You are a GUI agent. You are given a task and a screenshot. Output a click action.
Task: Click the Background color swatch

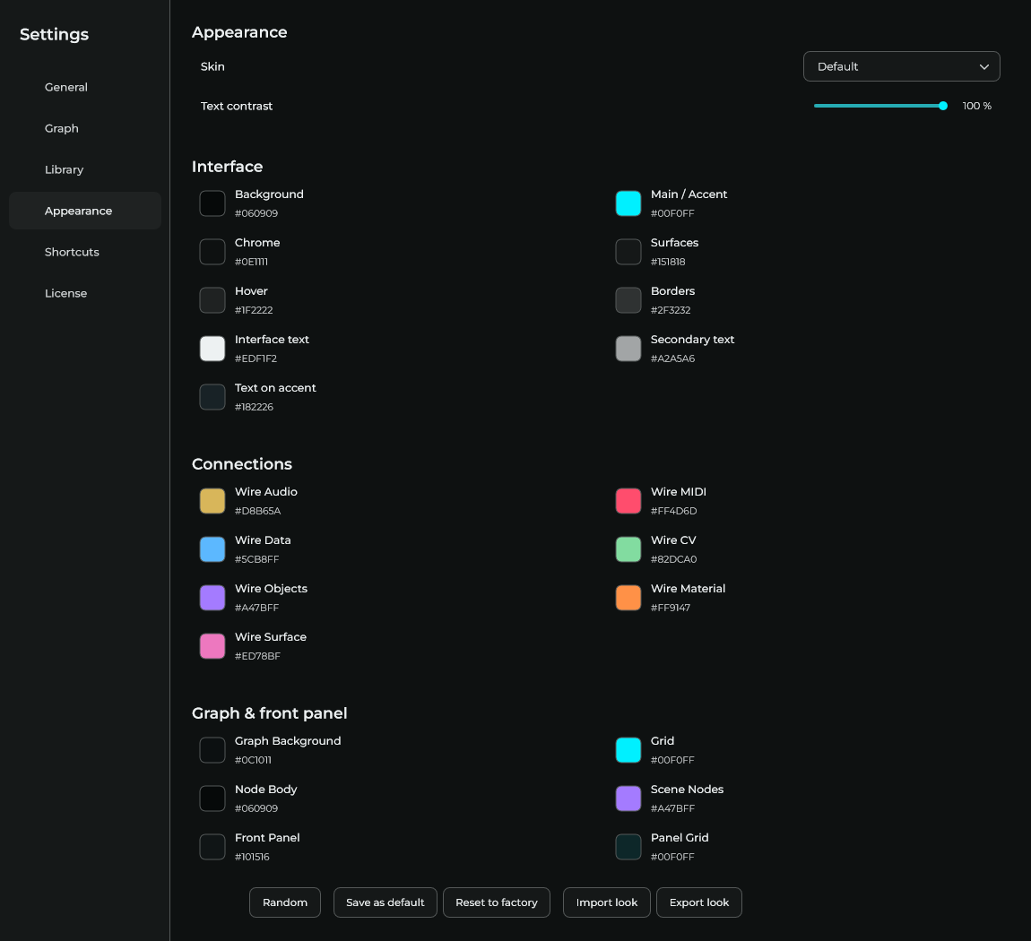coord(212,203)
